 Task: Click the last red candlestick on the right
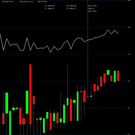[118, 76]
